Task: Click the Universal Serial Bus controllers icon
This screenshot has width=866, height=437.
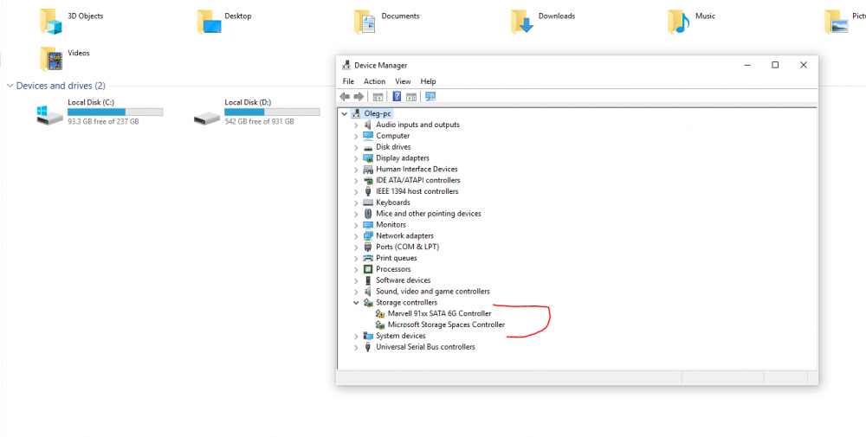Action: [x=368, y=347]
